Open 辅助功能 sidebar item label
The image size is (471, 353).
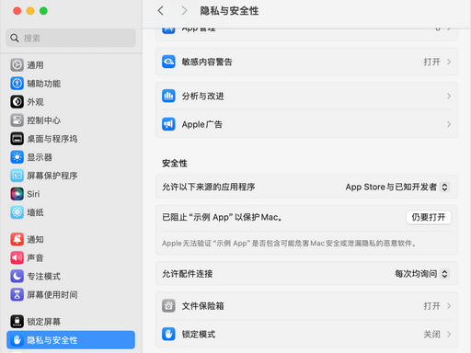pyautogui.click(x=44, y=84)
